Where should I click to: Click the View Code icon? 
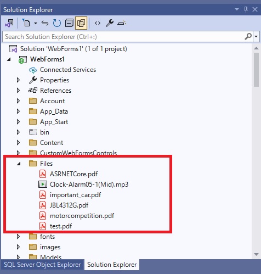click(98, 23)
